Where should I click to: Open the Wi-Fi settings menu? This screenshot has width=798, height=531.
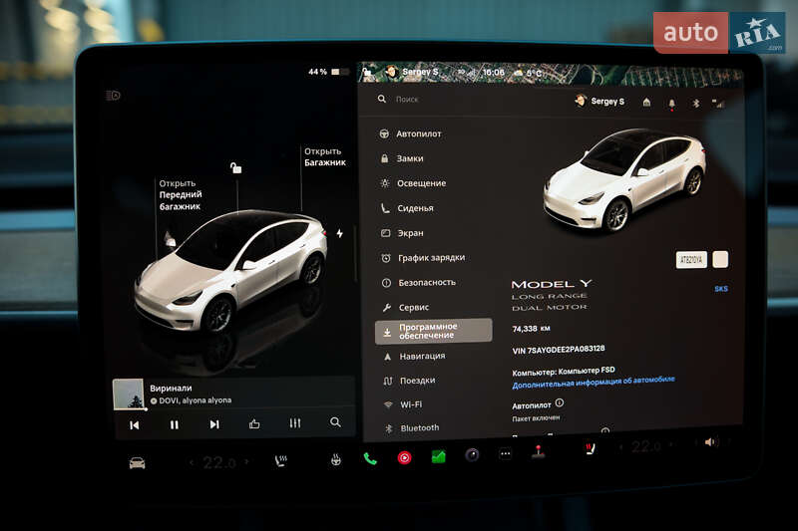click(403, 404)
